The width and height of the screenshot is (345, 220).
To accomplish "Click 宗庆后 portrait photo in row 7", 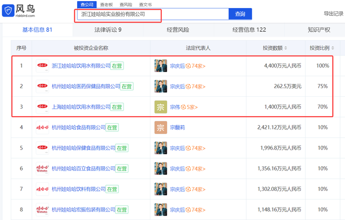I will click(x=161, y=189).
